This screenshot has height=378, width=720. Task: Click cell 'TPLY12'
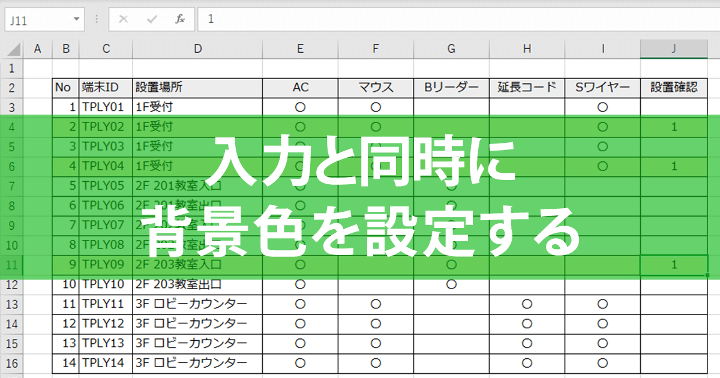point(106,323)
